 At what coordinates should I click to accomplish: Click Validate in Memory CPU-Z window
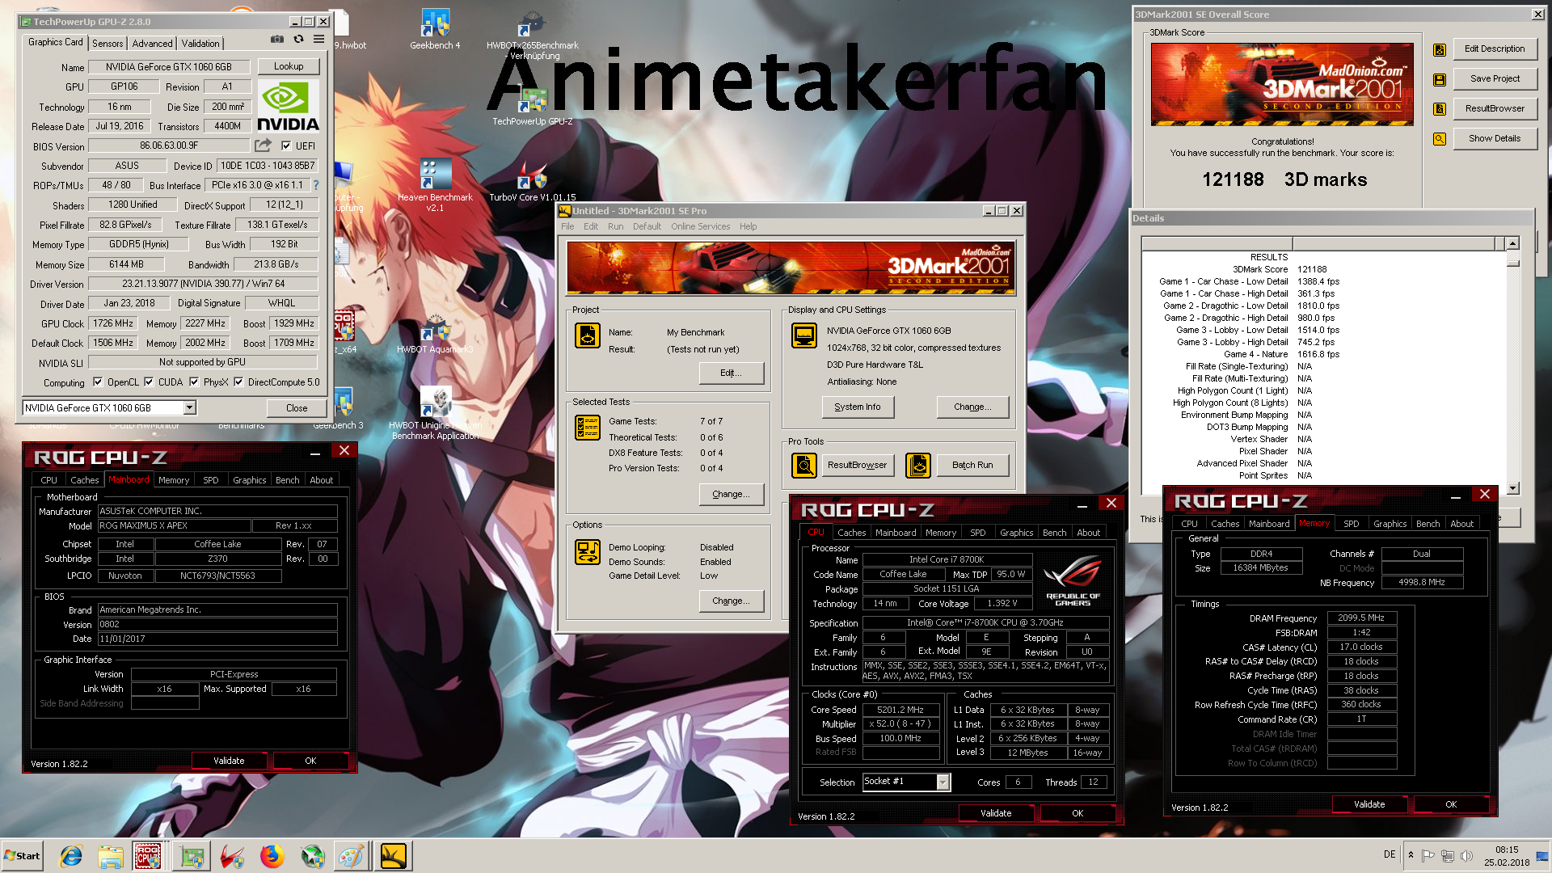pos(1369,804)
